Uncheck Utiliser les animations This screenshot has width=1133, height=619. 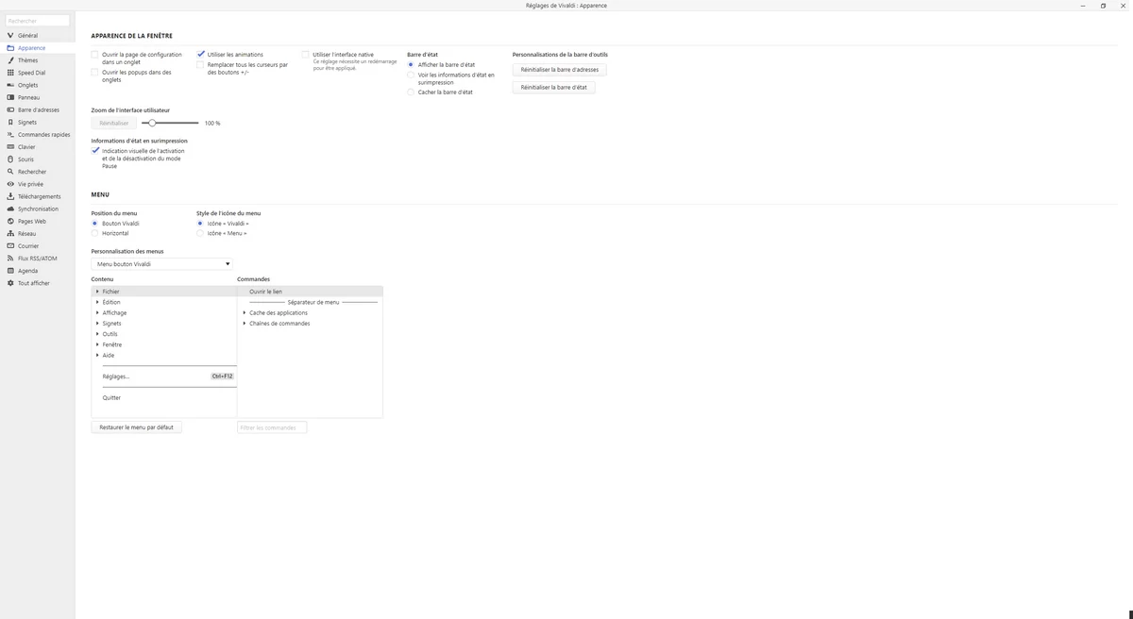pyautogui.click(x=200, y=55)
